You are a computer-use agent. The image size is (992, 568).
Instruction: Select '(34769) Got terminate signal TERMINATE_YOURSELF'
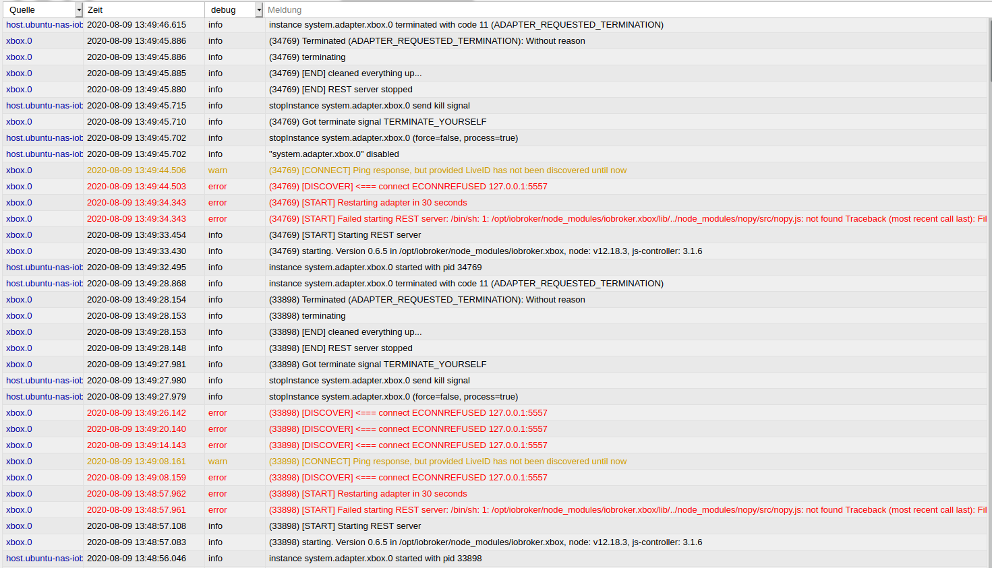tap(378, 122)
